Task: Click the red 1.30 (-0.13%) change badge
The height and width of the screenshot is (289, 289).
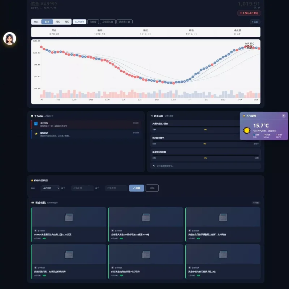Action: [249, 13]
